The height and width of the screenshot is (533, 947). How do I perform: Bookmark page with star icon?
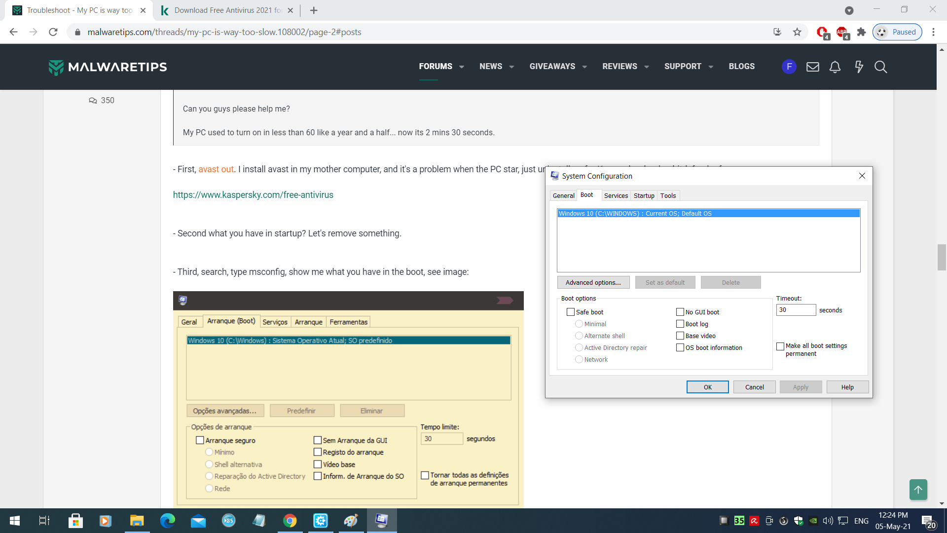(x=797, y=32)
